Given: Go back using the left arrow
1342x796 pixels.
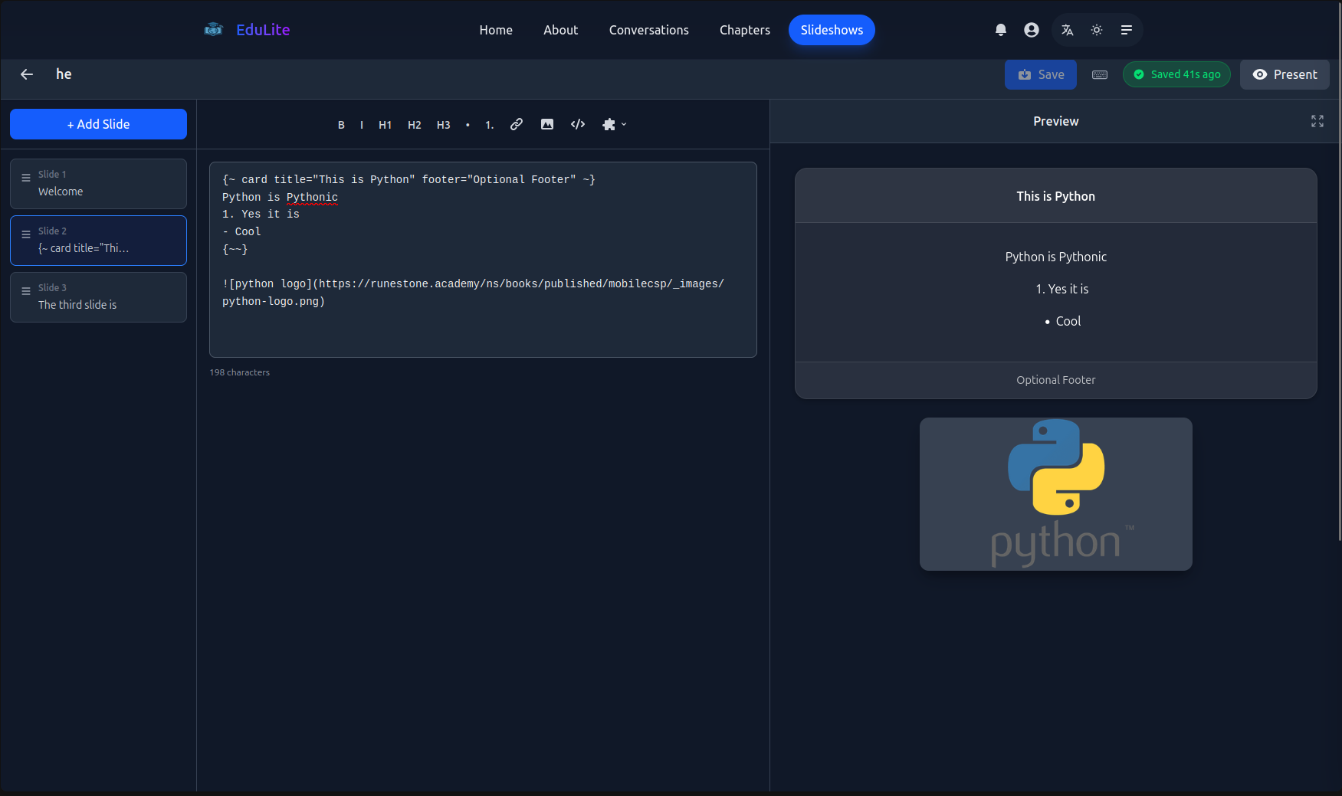Looking at the screenshot, I should coord(27,74).
